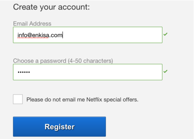The image size is (194, 139).
Task: Focus the password input field
Action: point(88,72)
